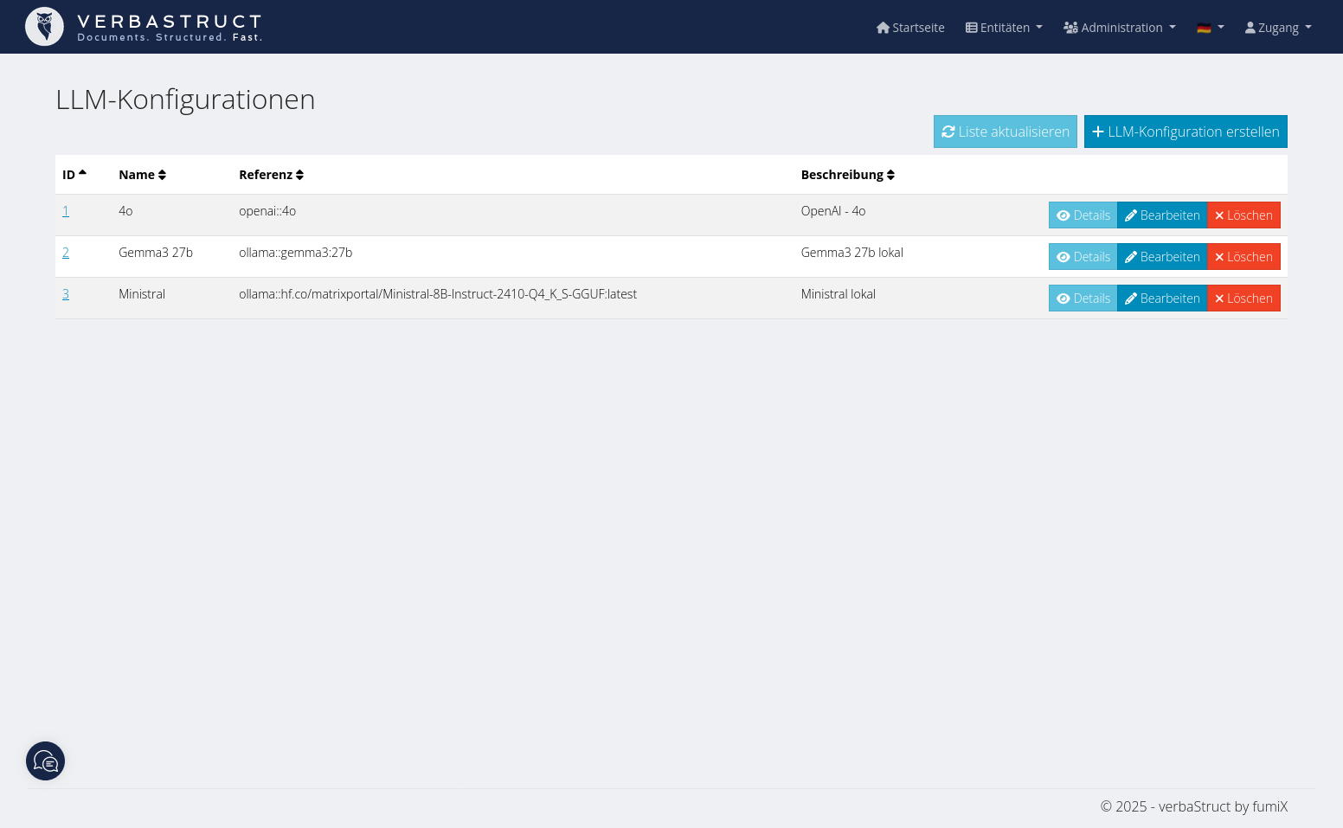
Task: Select the Ministral-8B-Instruct reference text
Action: tap(438, 294)
